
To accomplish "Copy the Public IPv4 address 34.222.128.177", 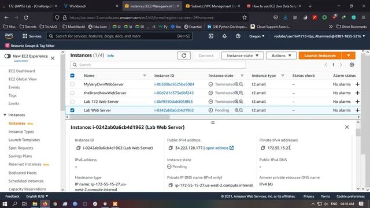I will pyautogui.click(x=171, y=148).
